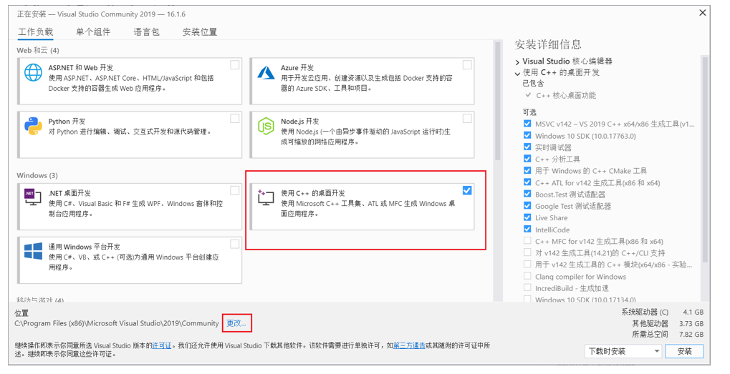Click the install path C:\Program Files (x86) text
730x374 pixels.
(117, 323)
